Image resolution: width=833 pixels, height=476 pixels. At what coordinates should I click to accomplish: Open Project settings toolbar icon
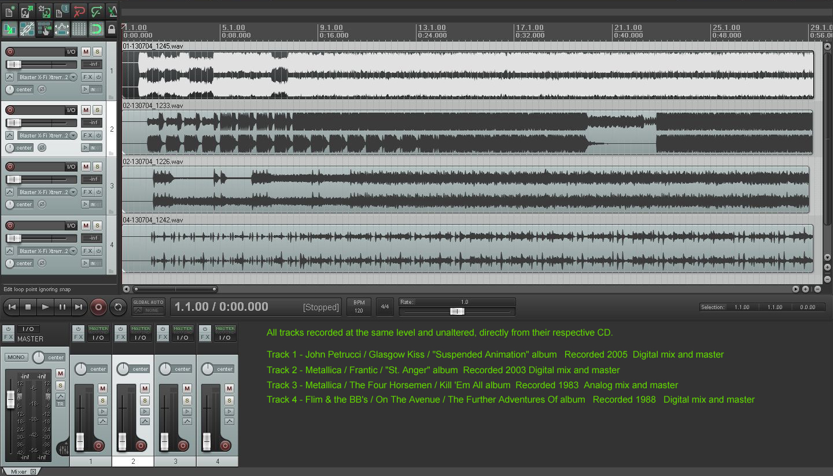[x=61, y=11]
